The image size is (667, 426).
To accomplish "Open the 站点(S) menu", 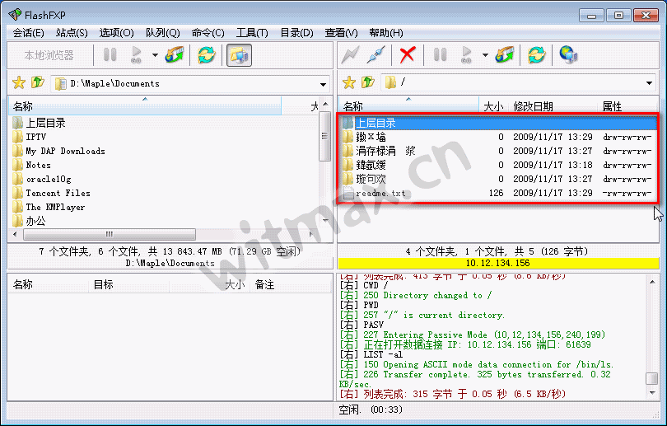I will [x=72, y=33].
